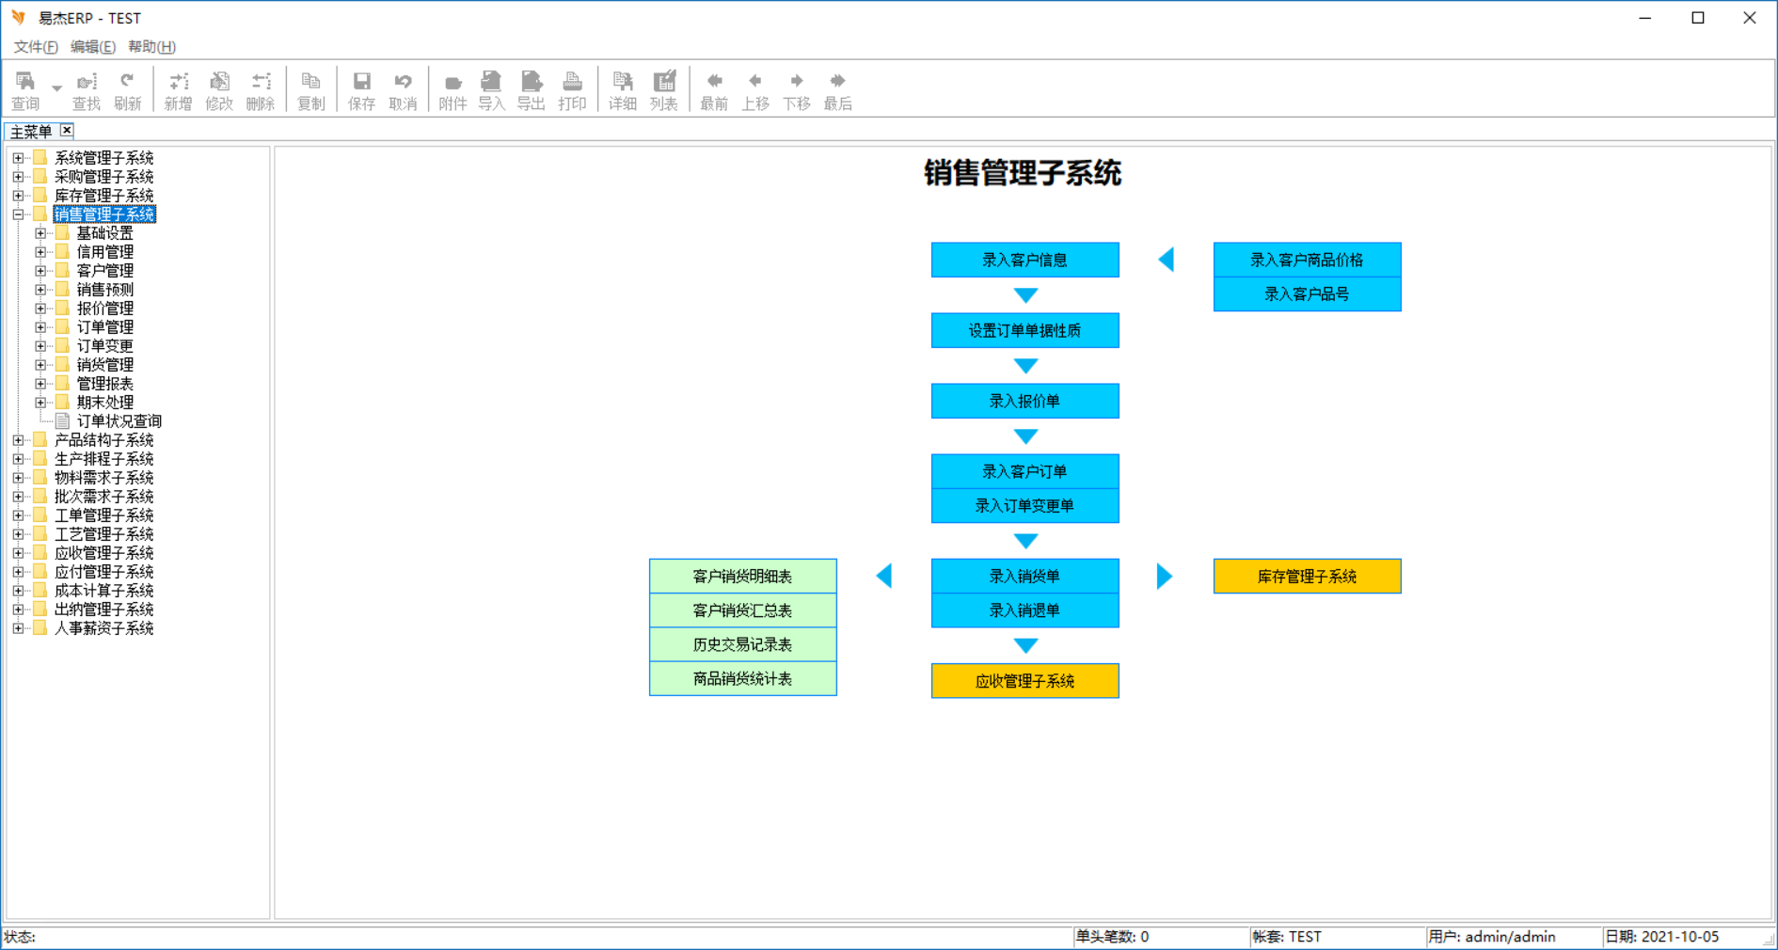Open the 客户销货明细表 report
Screen dimensions: 1778x950
tap(742, 577)
